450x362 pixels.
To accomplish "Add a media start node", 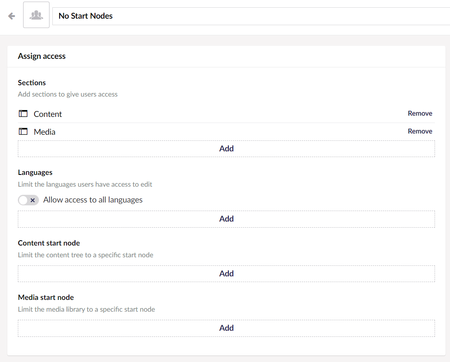I will click(x=226, y=328).
